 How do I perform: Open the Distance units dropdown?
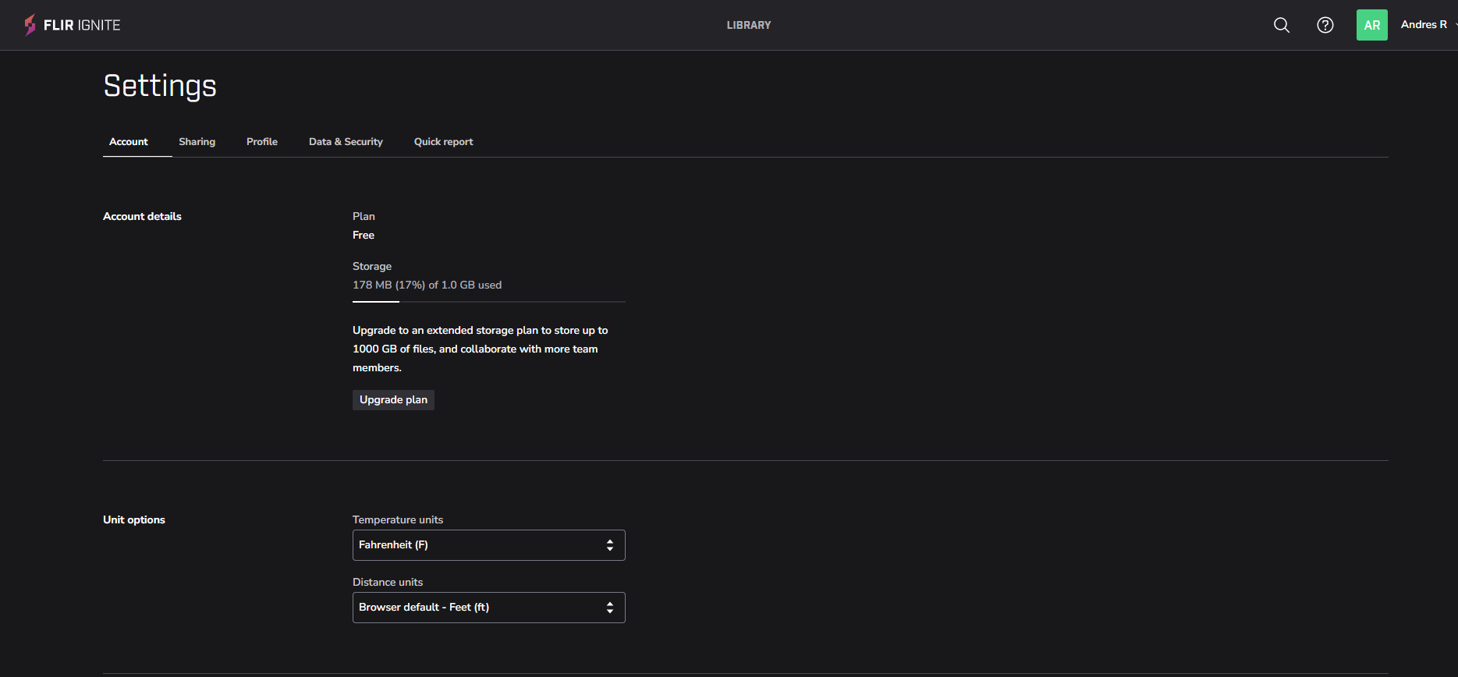[x=489, y=608]
